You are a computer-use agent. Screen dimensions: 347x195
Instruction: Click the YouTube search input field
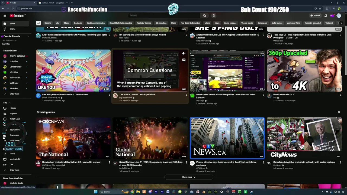pos(164,15)
